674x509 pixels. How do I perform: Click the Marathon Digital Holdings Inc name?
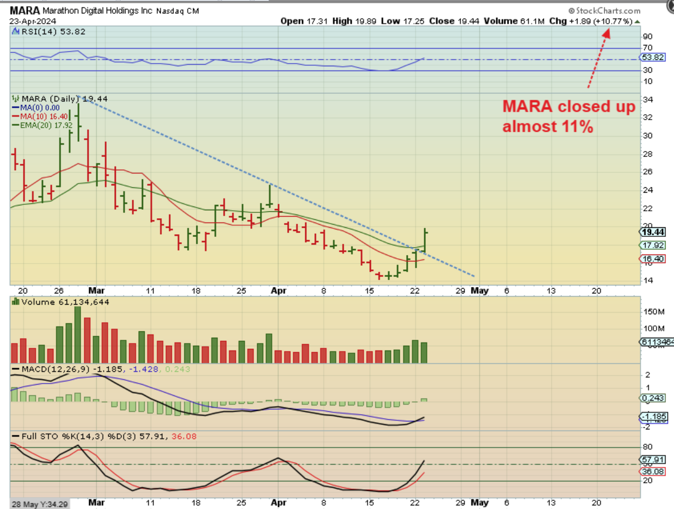pyautogui.click(x=98, y=11)
